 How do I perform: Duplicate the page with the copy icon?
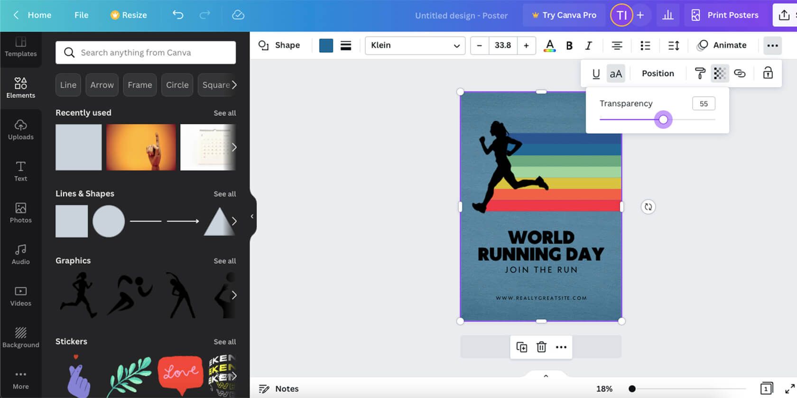(521, 347)
